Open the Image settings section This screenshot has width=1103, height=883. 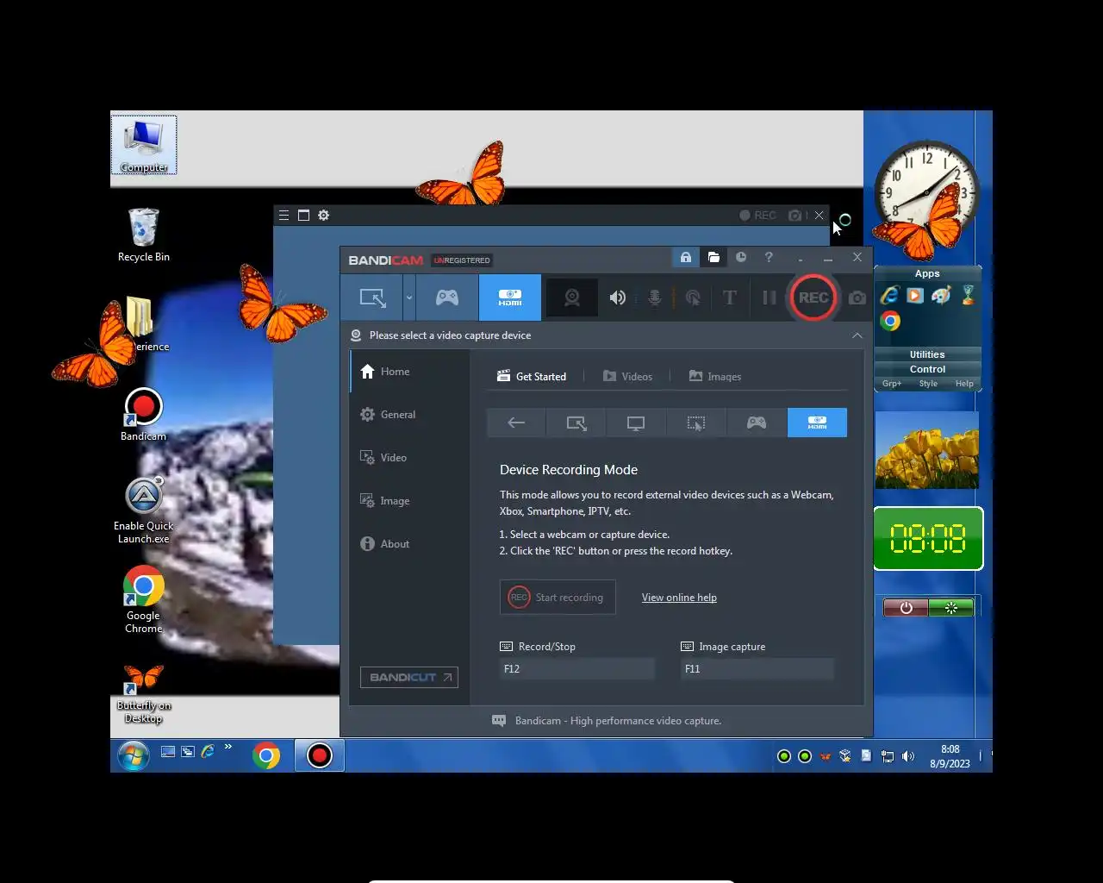(x=409, y=501)
